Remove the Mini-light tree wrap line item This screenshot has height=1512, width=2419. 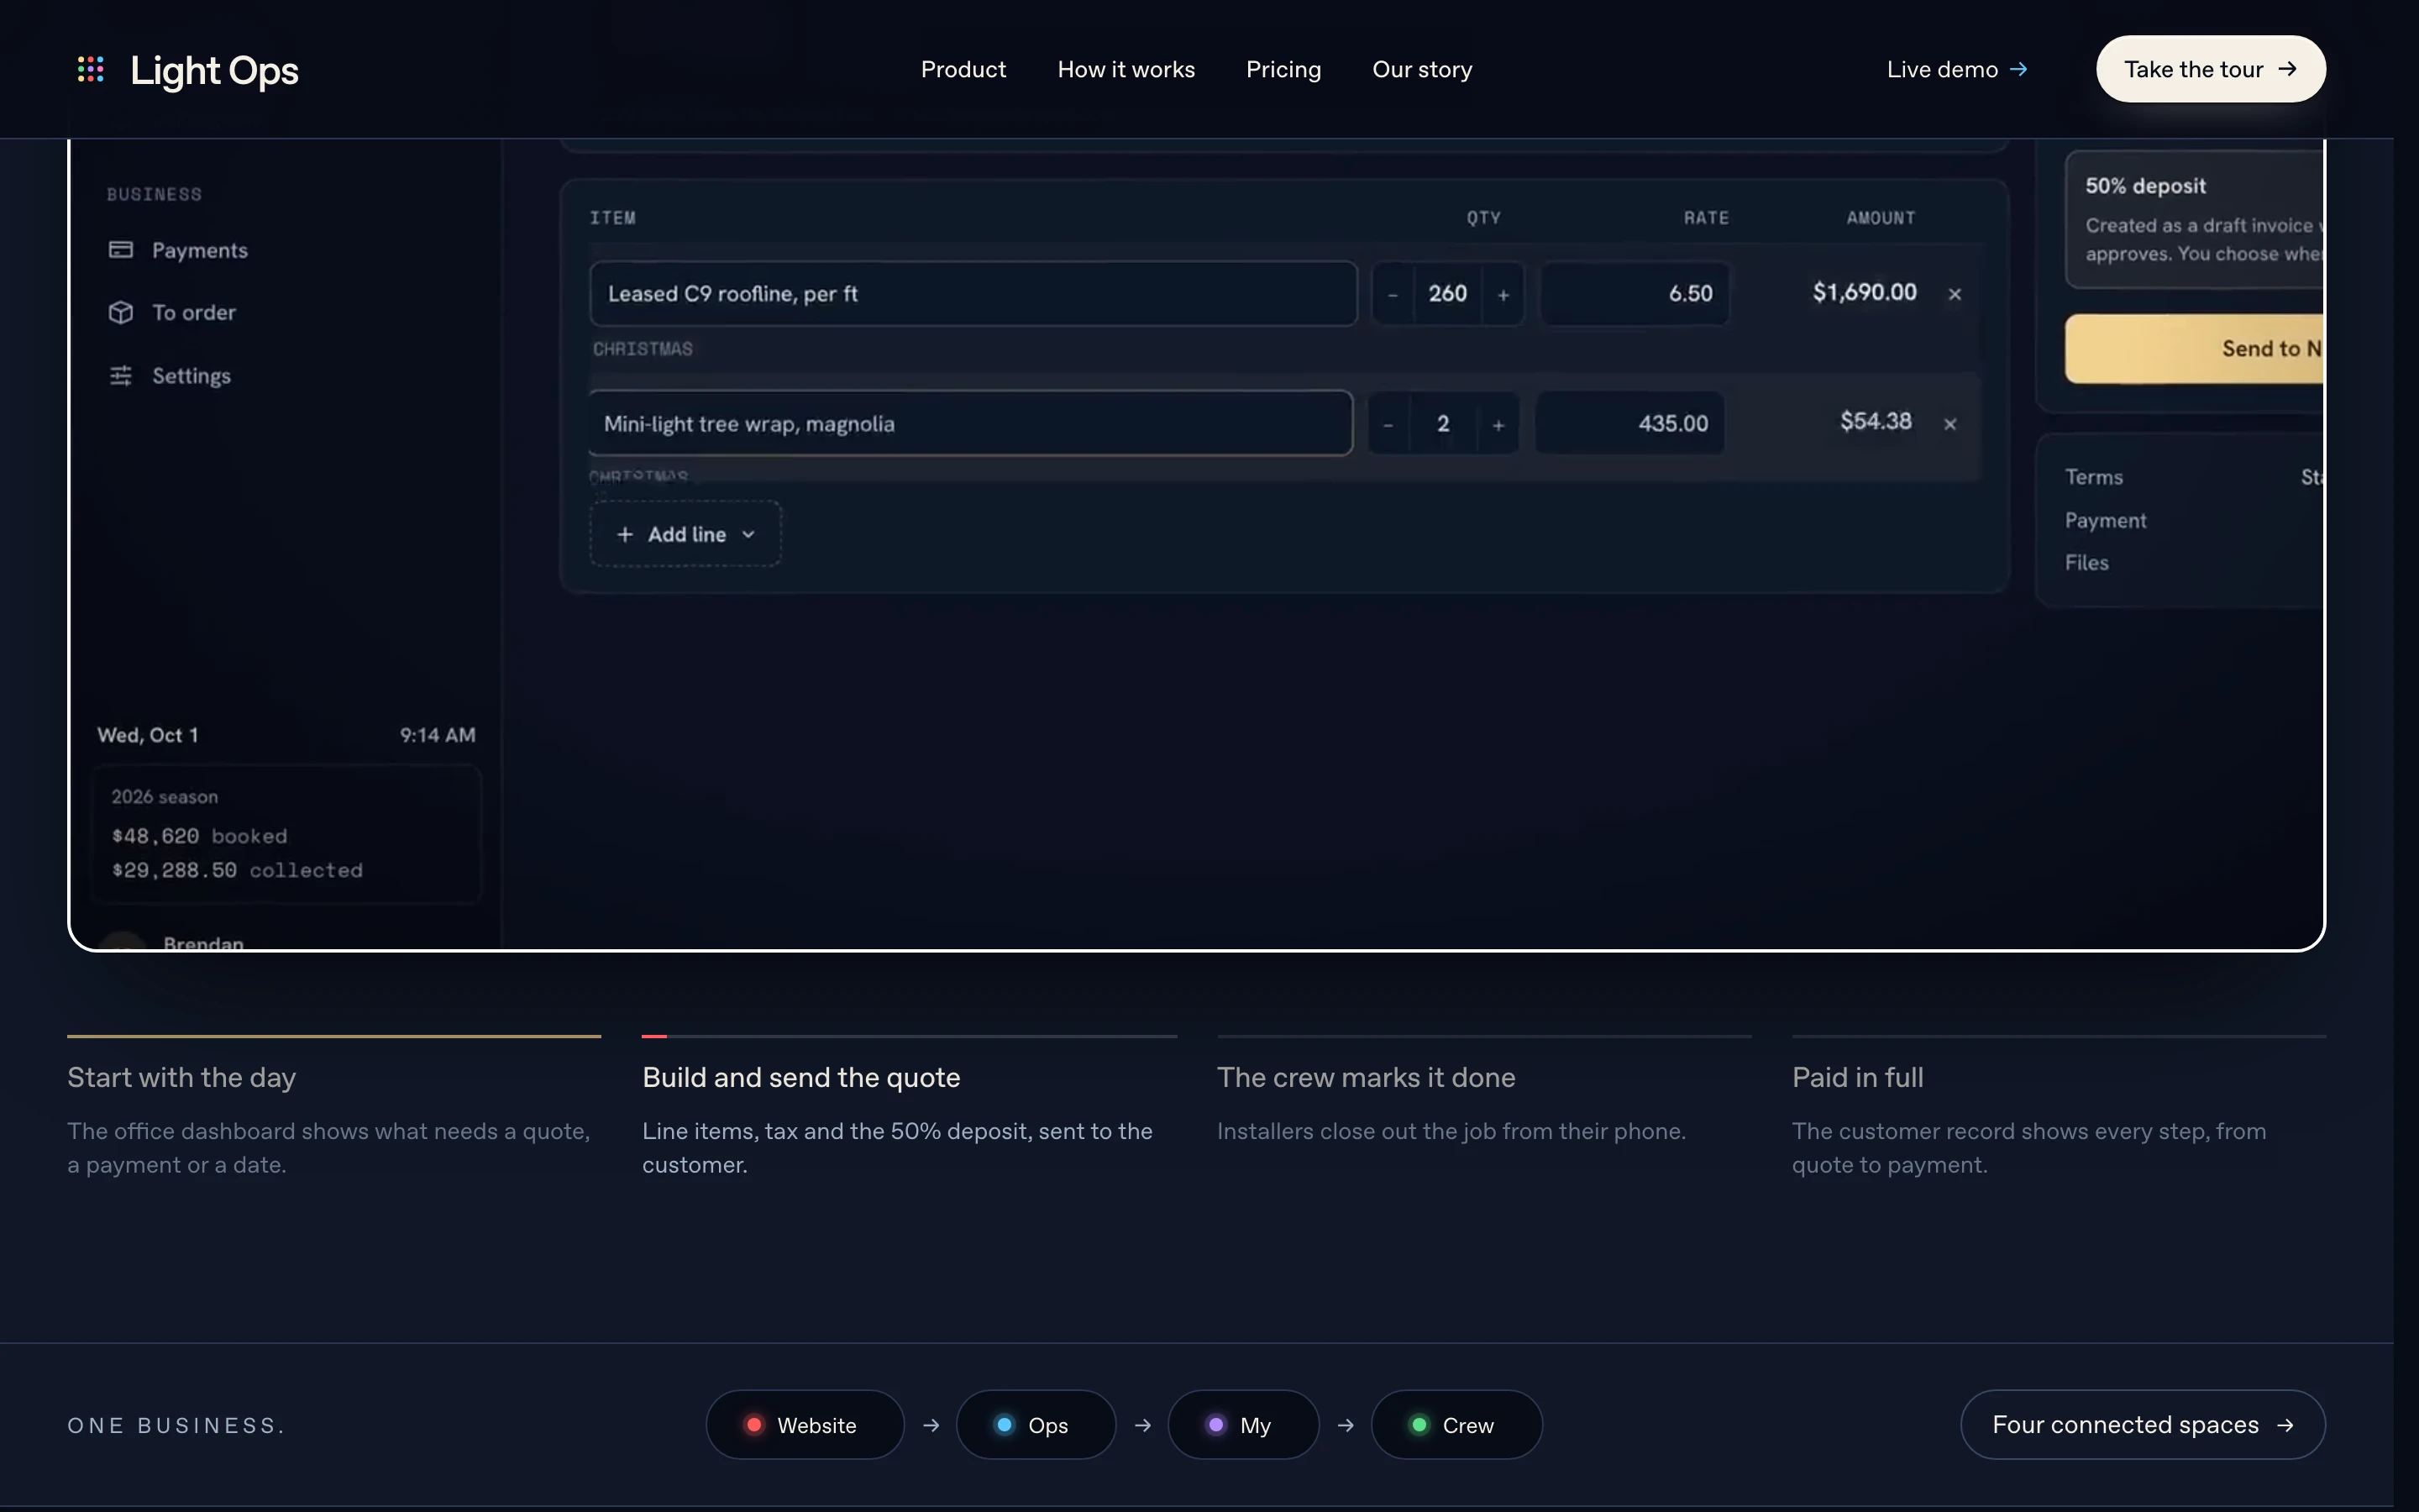click(x=1950, y=424)
